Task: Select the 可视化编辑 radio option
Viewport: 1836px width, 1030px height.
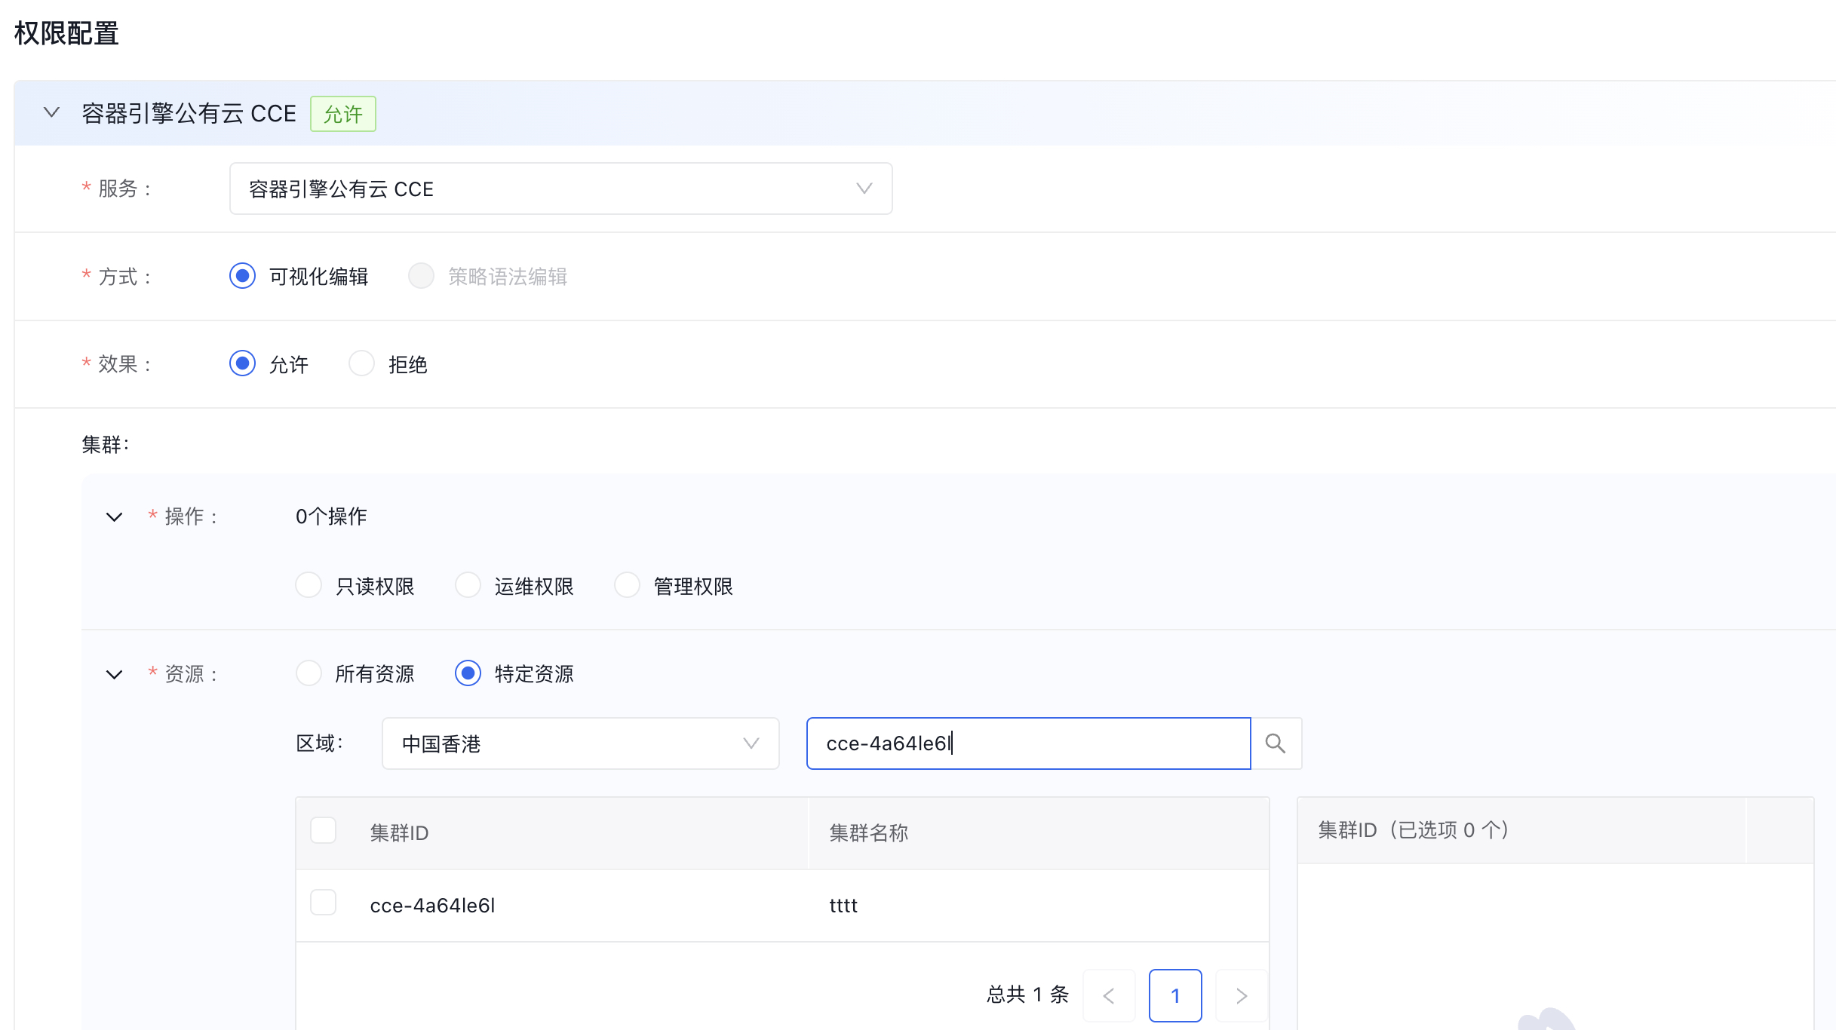Action: click(242, 276)
